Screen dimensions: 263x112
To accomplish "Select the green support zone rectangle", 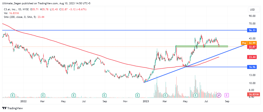I will pyautogui.click(x=202, y=46).
